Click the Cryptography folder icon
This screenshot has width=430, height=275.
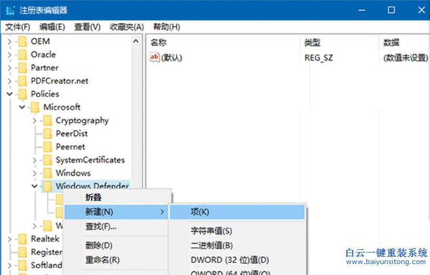pyautogui.click(x=47, y=121)
